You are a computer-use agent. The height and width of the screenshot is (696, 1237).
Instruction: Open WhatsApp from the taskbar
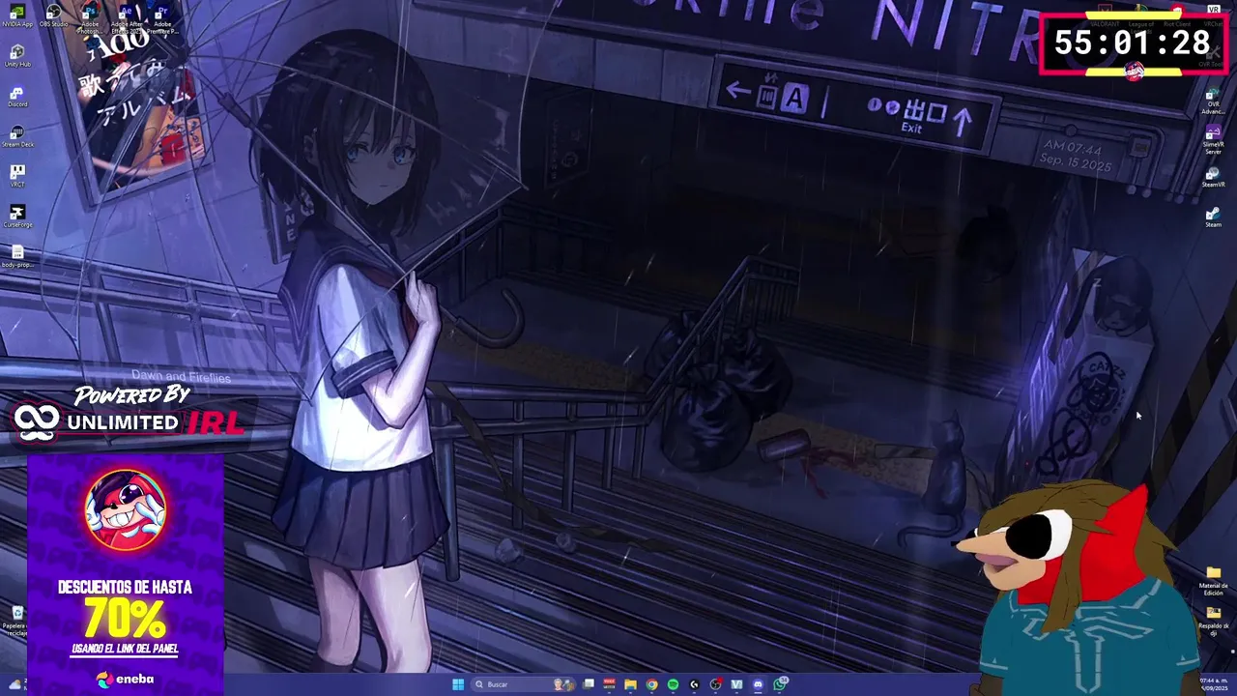click(x=779, y=684)
